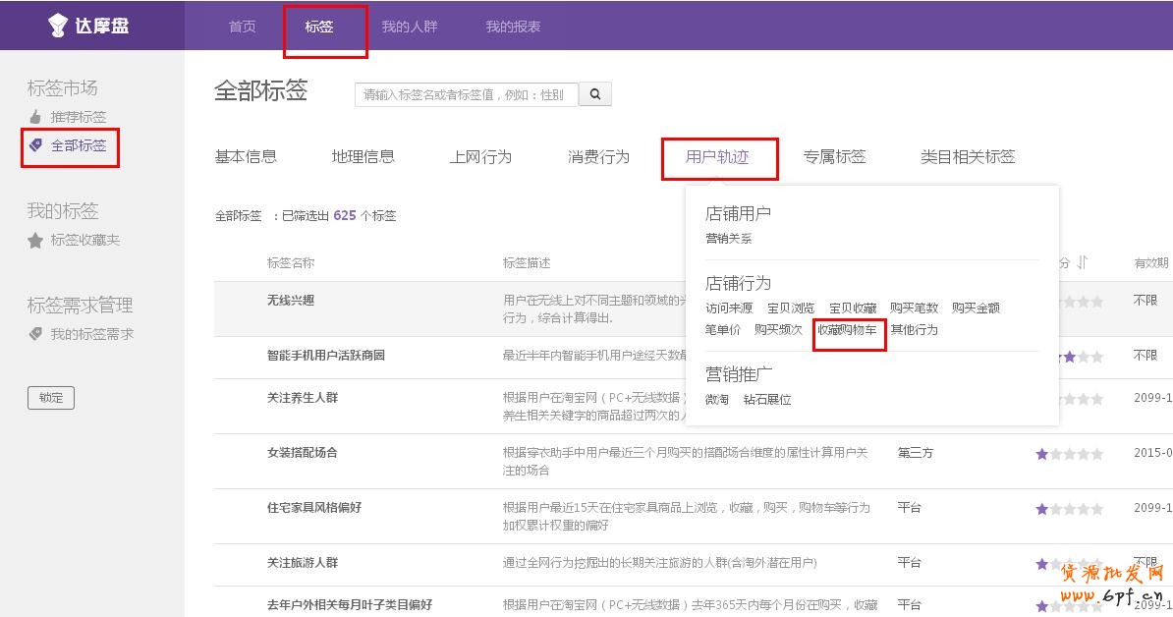The image size is (1173, 617).
Task: Click the 全部标签 page heading
Action: tap(261, 90)
